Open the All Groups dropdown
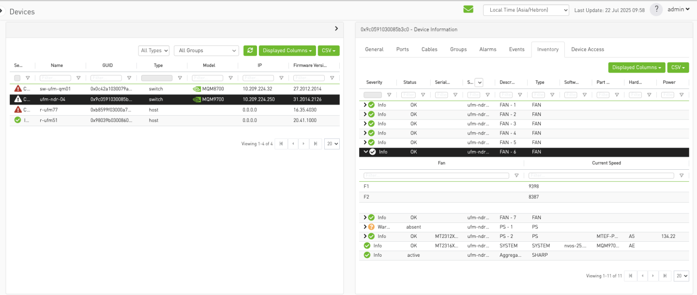697x295 pixels. point(206,51)
